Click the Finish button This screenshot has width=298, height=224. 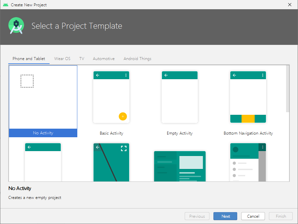tap(281, 216)
